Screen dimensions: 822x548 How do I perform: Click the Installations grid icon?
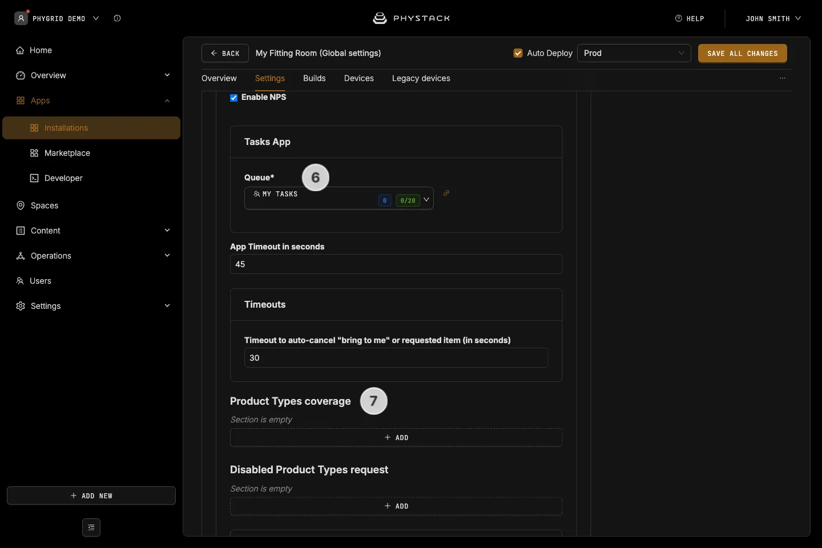[x=34, y=128]
